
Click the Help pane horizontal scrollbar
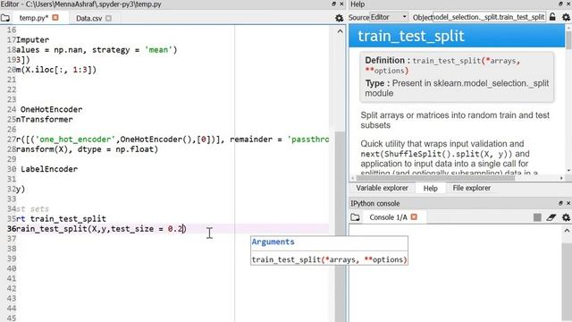pos(435,178)
